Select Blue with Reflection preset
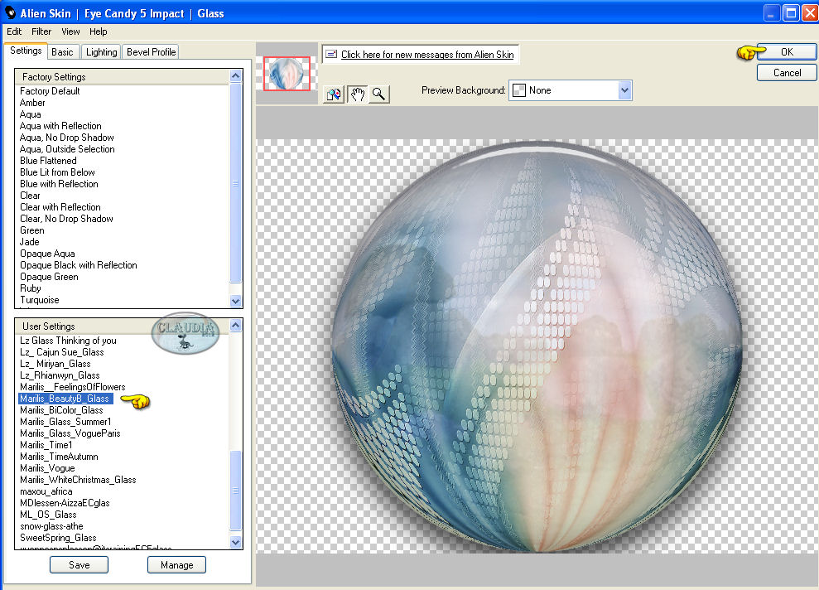This screenshot has width=819, height=590. click(59, 184)
